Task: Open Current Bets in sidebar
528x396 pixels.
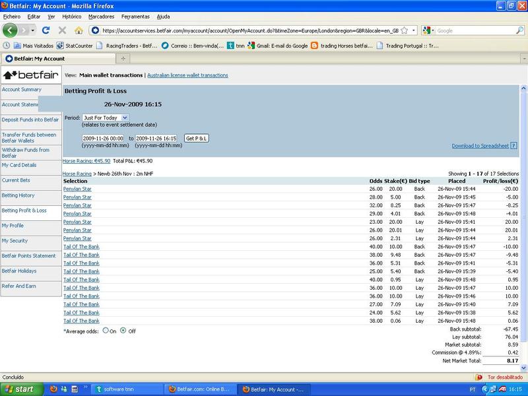Action: tap(16, 180)
